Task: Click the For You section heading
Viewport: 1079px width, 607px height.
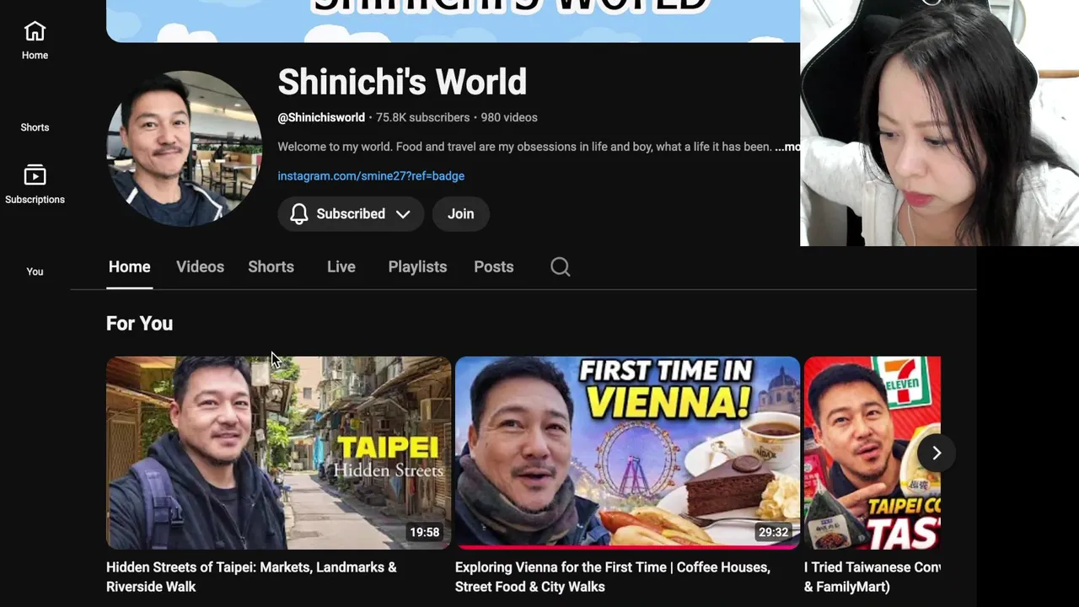Action: [139, 324]
